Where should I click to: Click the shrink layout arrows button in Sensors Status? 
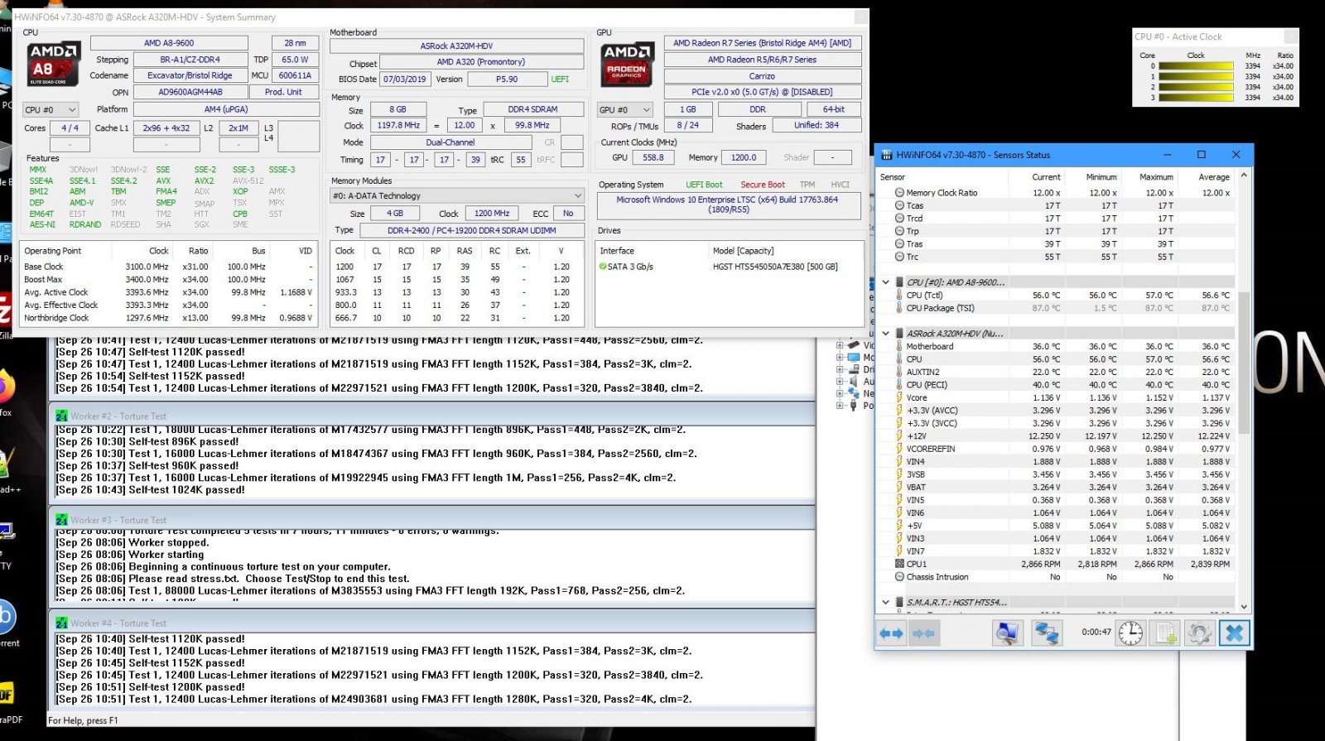click(923, 633)
